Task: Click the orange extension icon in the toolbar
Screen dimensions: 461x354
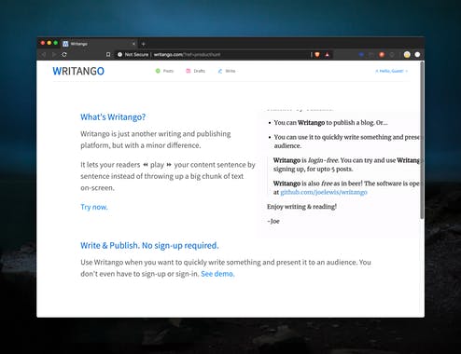Action: point(382,55)
